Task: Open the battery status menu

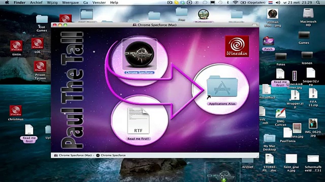Action: 253,3
